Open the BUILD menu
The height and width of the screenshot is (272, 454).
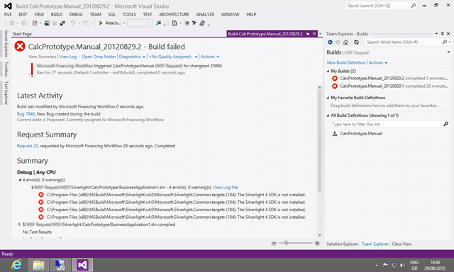click(57, 14)
